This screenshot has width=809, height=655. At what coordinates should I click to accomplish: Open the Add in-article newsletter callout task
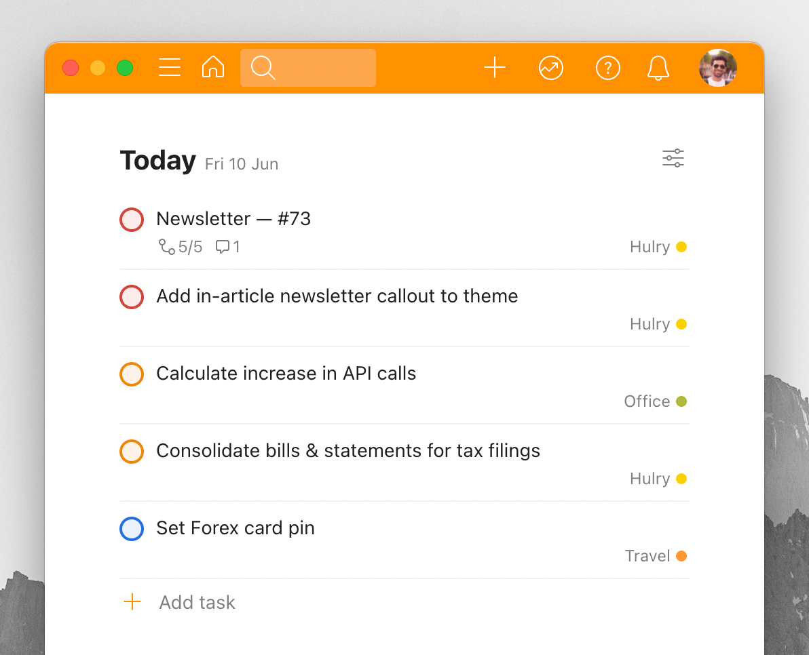[x=337, y=296]
